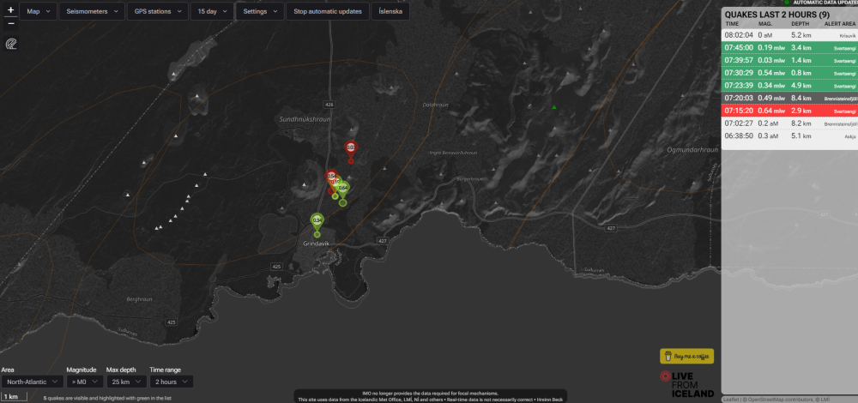Screen dimensions: 858x403
Task: Click the green 0.64 quake marker
Action: (x=342, y=188)
